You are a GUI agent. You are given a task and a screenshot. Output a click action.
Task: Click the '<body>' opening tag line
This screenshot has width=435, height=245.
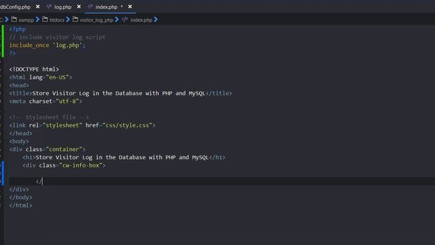pyautogui.click(x=19, y=142)
